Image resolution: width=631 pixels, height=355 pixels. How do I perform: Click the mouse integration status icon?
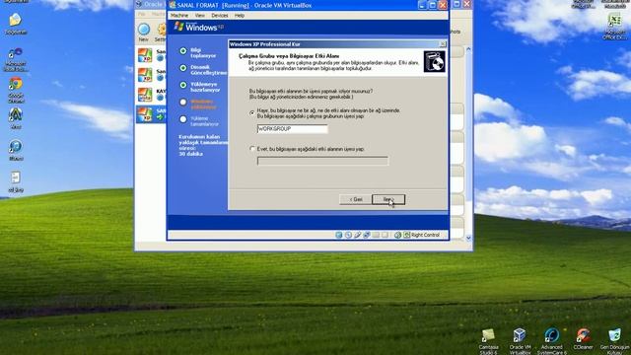click(x=397, y=235)
